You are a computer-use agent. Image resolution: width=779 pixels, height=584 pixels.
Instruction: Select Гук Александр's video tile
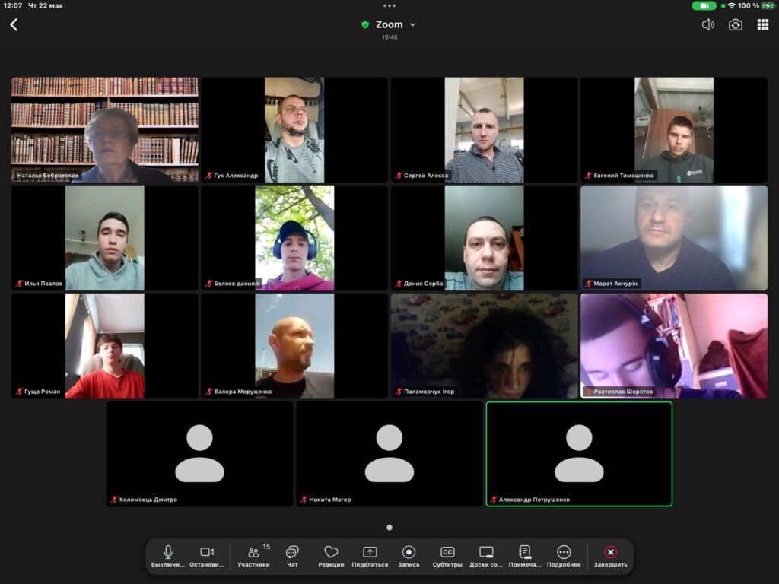[294, 129]
